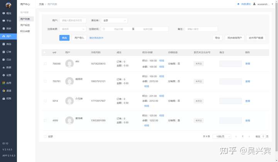278x162 pixels.
Task: Open the 注册来源 source dropdown
Action: pyautogui.click(x=73, y=29)
